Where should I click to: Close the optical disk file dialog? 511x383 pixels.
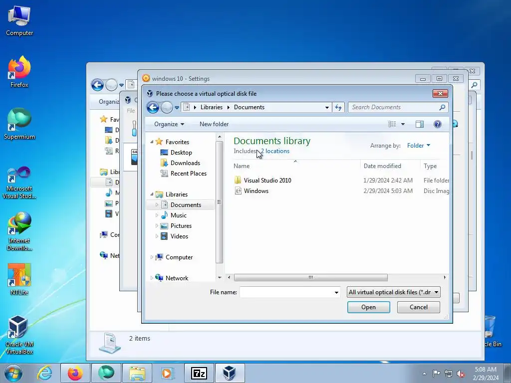[x=440, y=94]
